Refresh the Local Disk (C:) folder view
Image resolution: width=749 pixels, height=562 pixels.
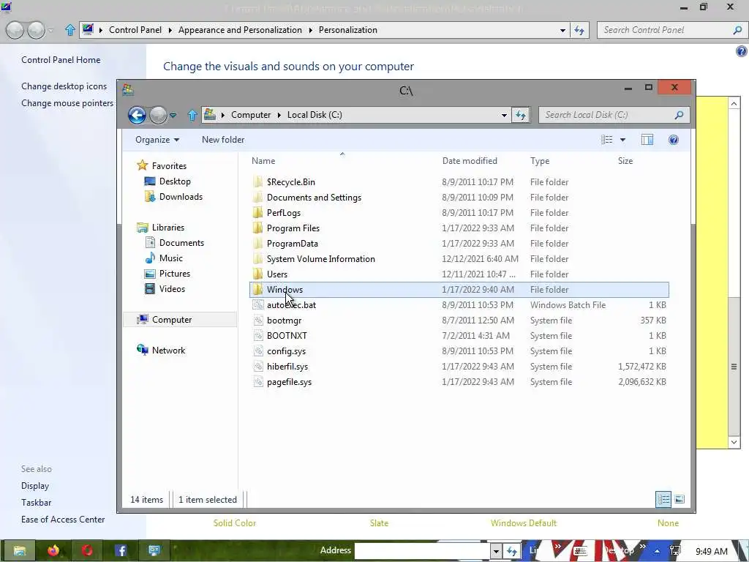521,115
